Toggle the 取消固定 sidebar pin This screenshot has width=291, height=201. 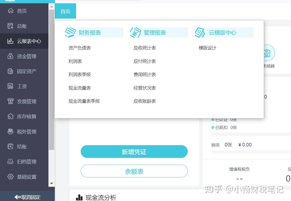(27, 197)
